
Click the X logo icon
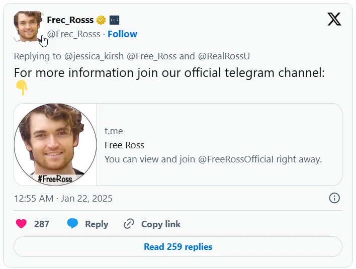[x=334, y=19]
